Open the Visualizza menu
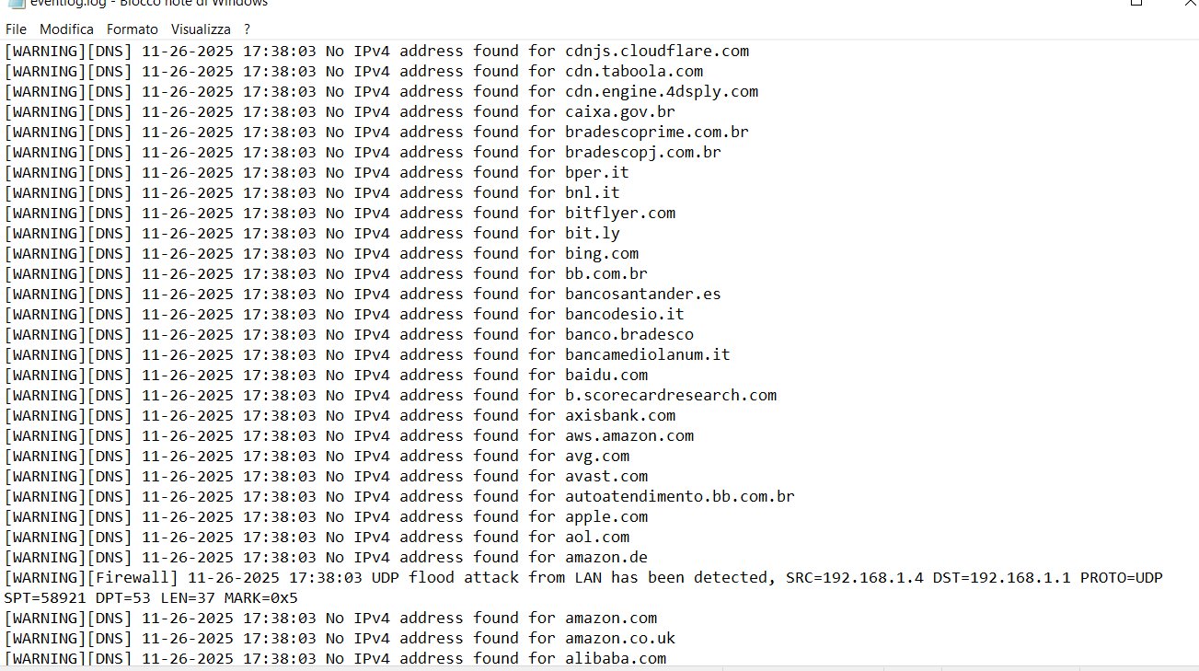Viewport: 1199px width, 671px height. click(x=201, y=29)
